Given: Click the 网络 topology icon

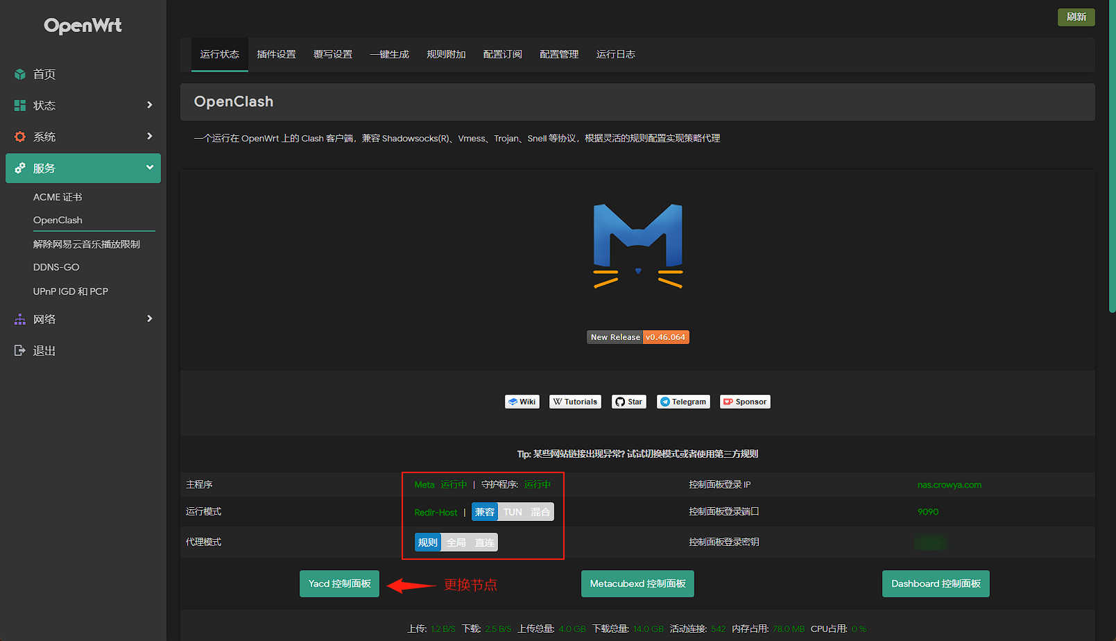Looking at the screenshot, I should [x=20, y=319].
